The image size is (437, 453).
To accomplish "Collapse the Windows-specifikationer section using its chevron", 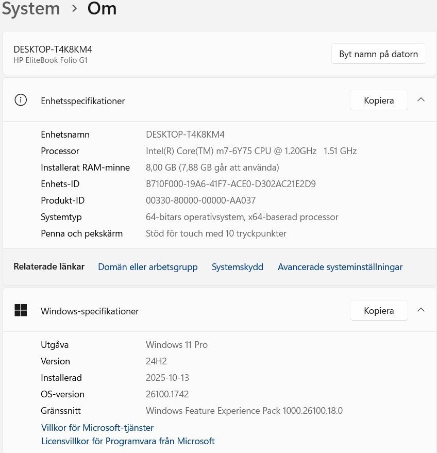I will pos(421,310).
